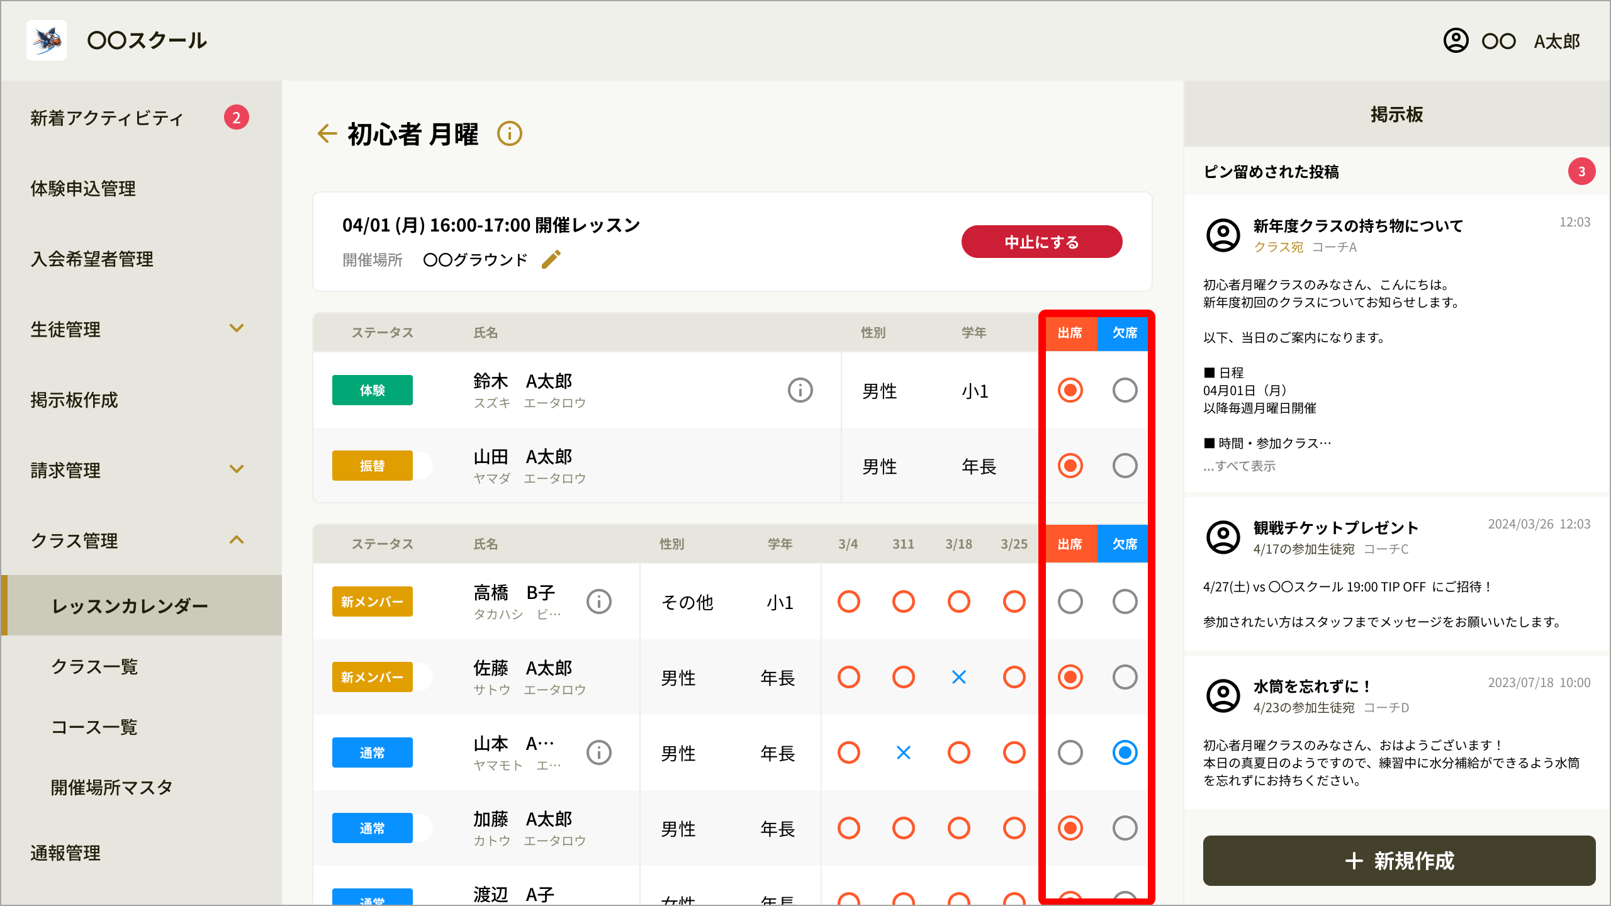Click avatar of 新年度クラスの持ち物について post
Screen dimensions: 1611x906
click(1223, 235)
